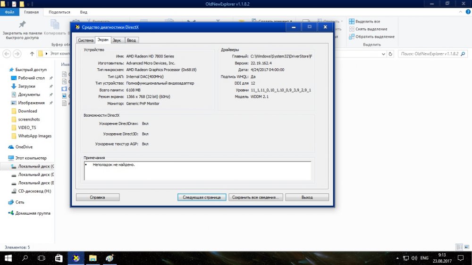The width and height of the screenshot is (472, 265).
Task: Click the DirectX diagnostic taskbar icon
Action: pos(76,258)
